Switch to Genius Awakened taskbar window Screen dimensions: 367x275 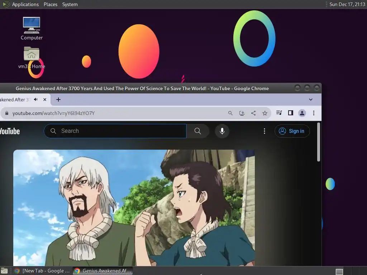point(103,271)
